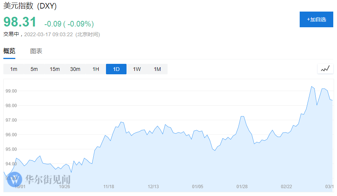Click the line chart style icon
Screen dimensions: 337x196
click(x=325, y=69)
